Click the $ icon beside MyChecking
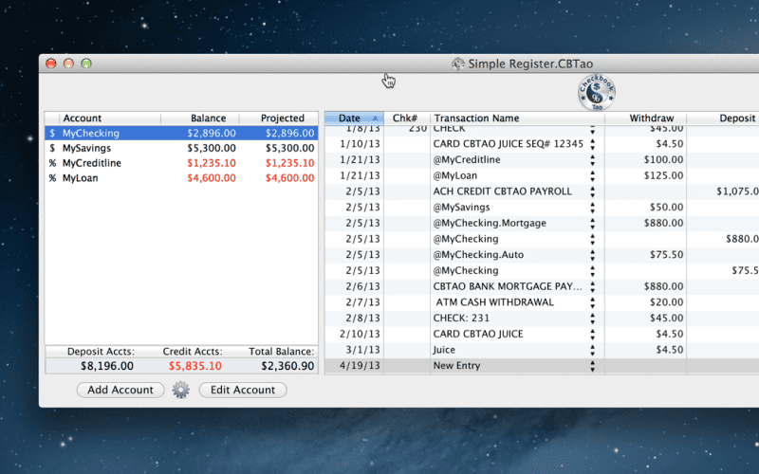759x474 pixels. pos(52,134)
